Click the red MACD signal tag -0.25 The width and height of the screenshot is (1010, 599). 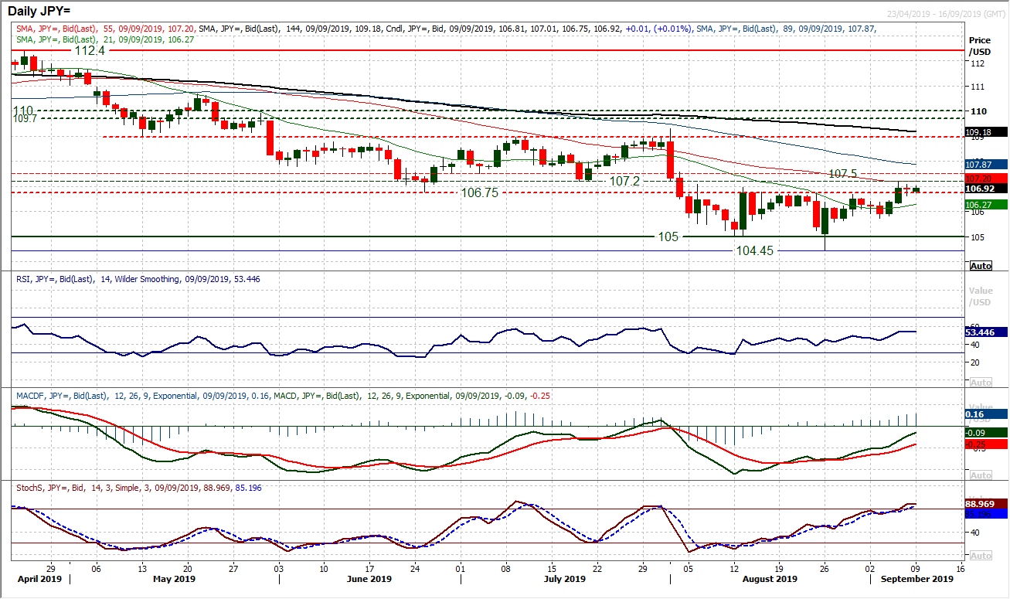[x=987, y=444]
